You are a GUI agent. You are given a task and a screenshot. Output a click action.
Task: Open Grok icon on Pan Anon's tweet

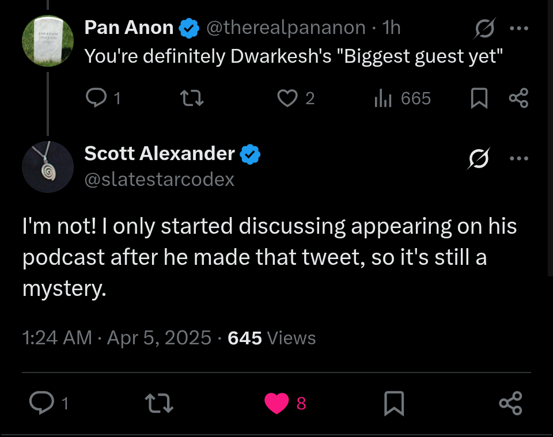point(484,28)
